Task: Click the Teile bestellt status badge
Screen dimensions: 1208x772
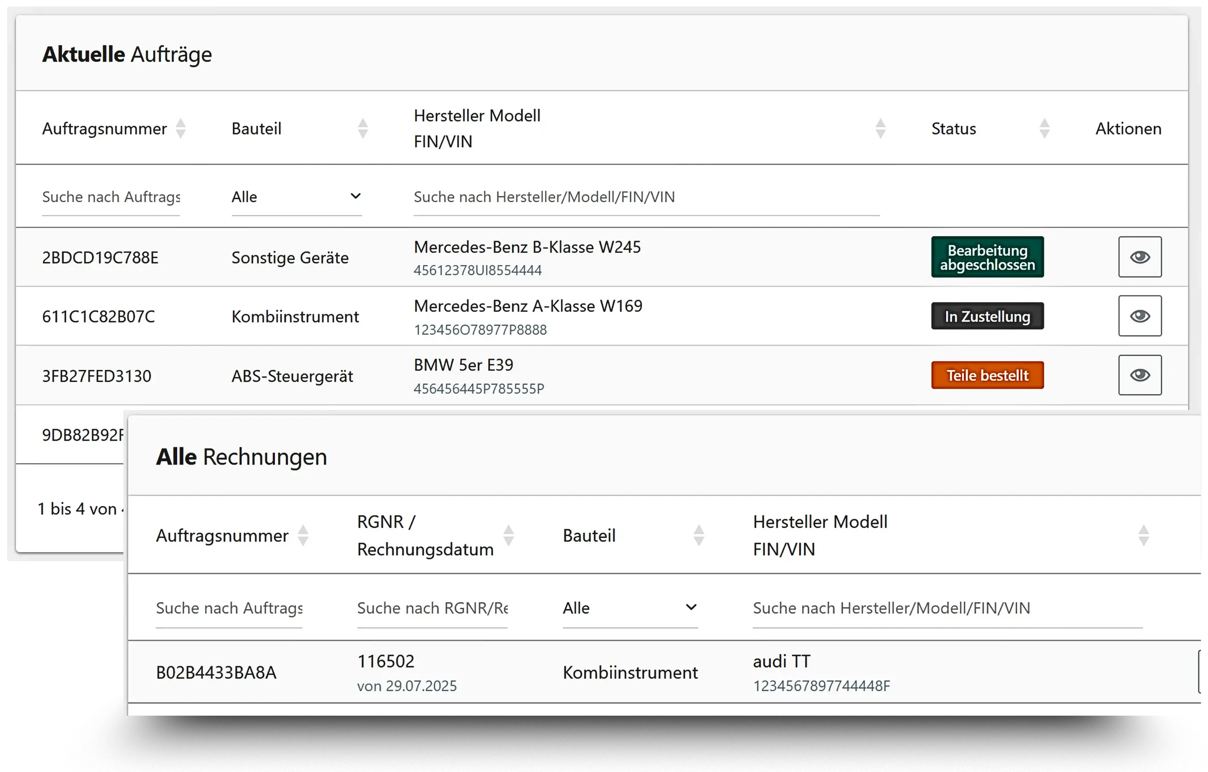Action: click(987, 375)
